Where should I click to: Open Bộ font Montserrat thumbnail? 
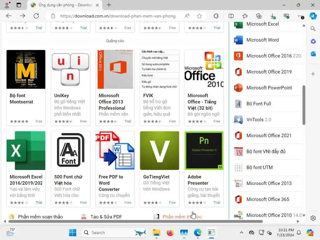(26, 69)
